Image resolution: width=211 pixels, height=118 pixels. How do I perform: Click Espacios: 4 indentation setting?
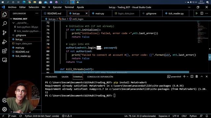[x=164, y=116]
